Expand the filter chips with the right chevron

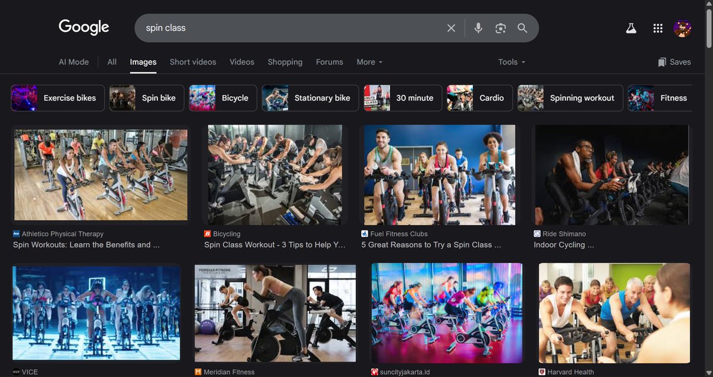(705, 98)
